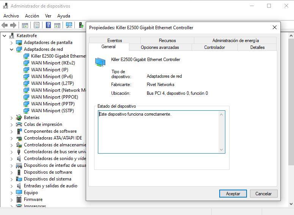Open the Administración de energía tab

pyautogui.click(x=235, y=40)
